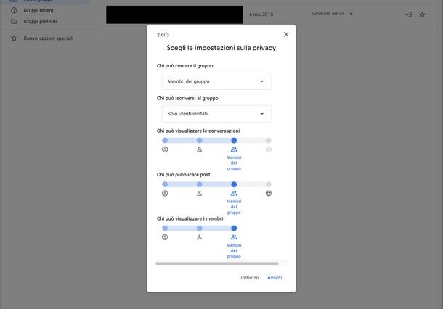Select group members icon under 'visualizzare le conversazioni'
The height and width of the screenshot is (309, 443).
tap(234, 149)
